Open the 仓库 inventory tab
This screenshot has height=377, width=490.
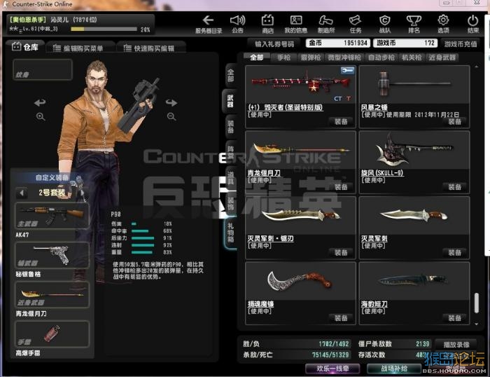tap(26, 47)
